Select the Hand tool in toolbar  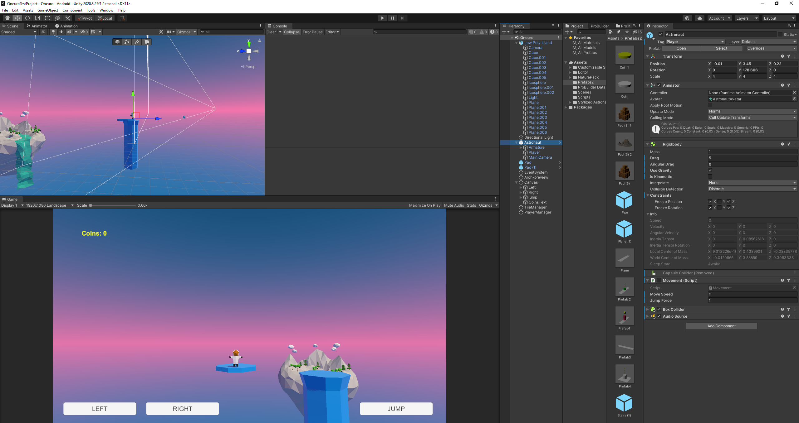point(7,18)
